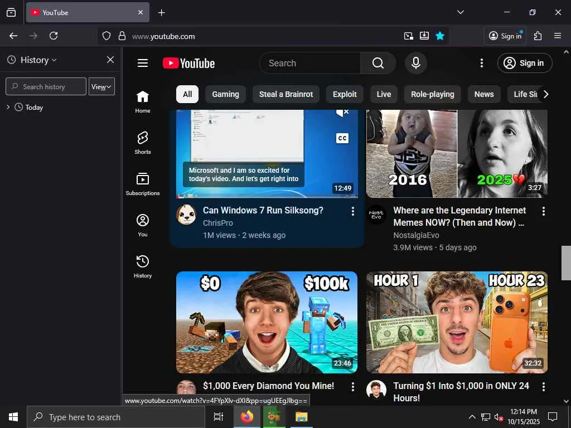This screenshot has width=571, height=428.
Task: Open the $0 to $100k Minecraft thumbnail
Action: coord(267,323)
